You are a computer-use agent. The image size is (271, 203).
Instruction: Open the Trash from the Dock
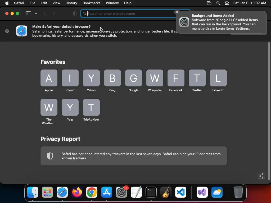[x=238, y=192]
